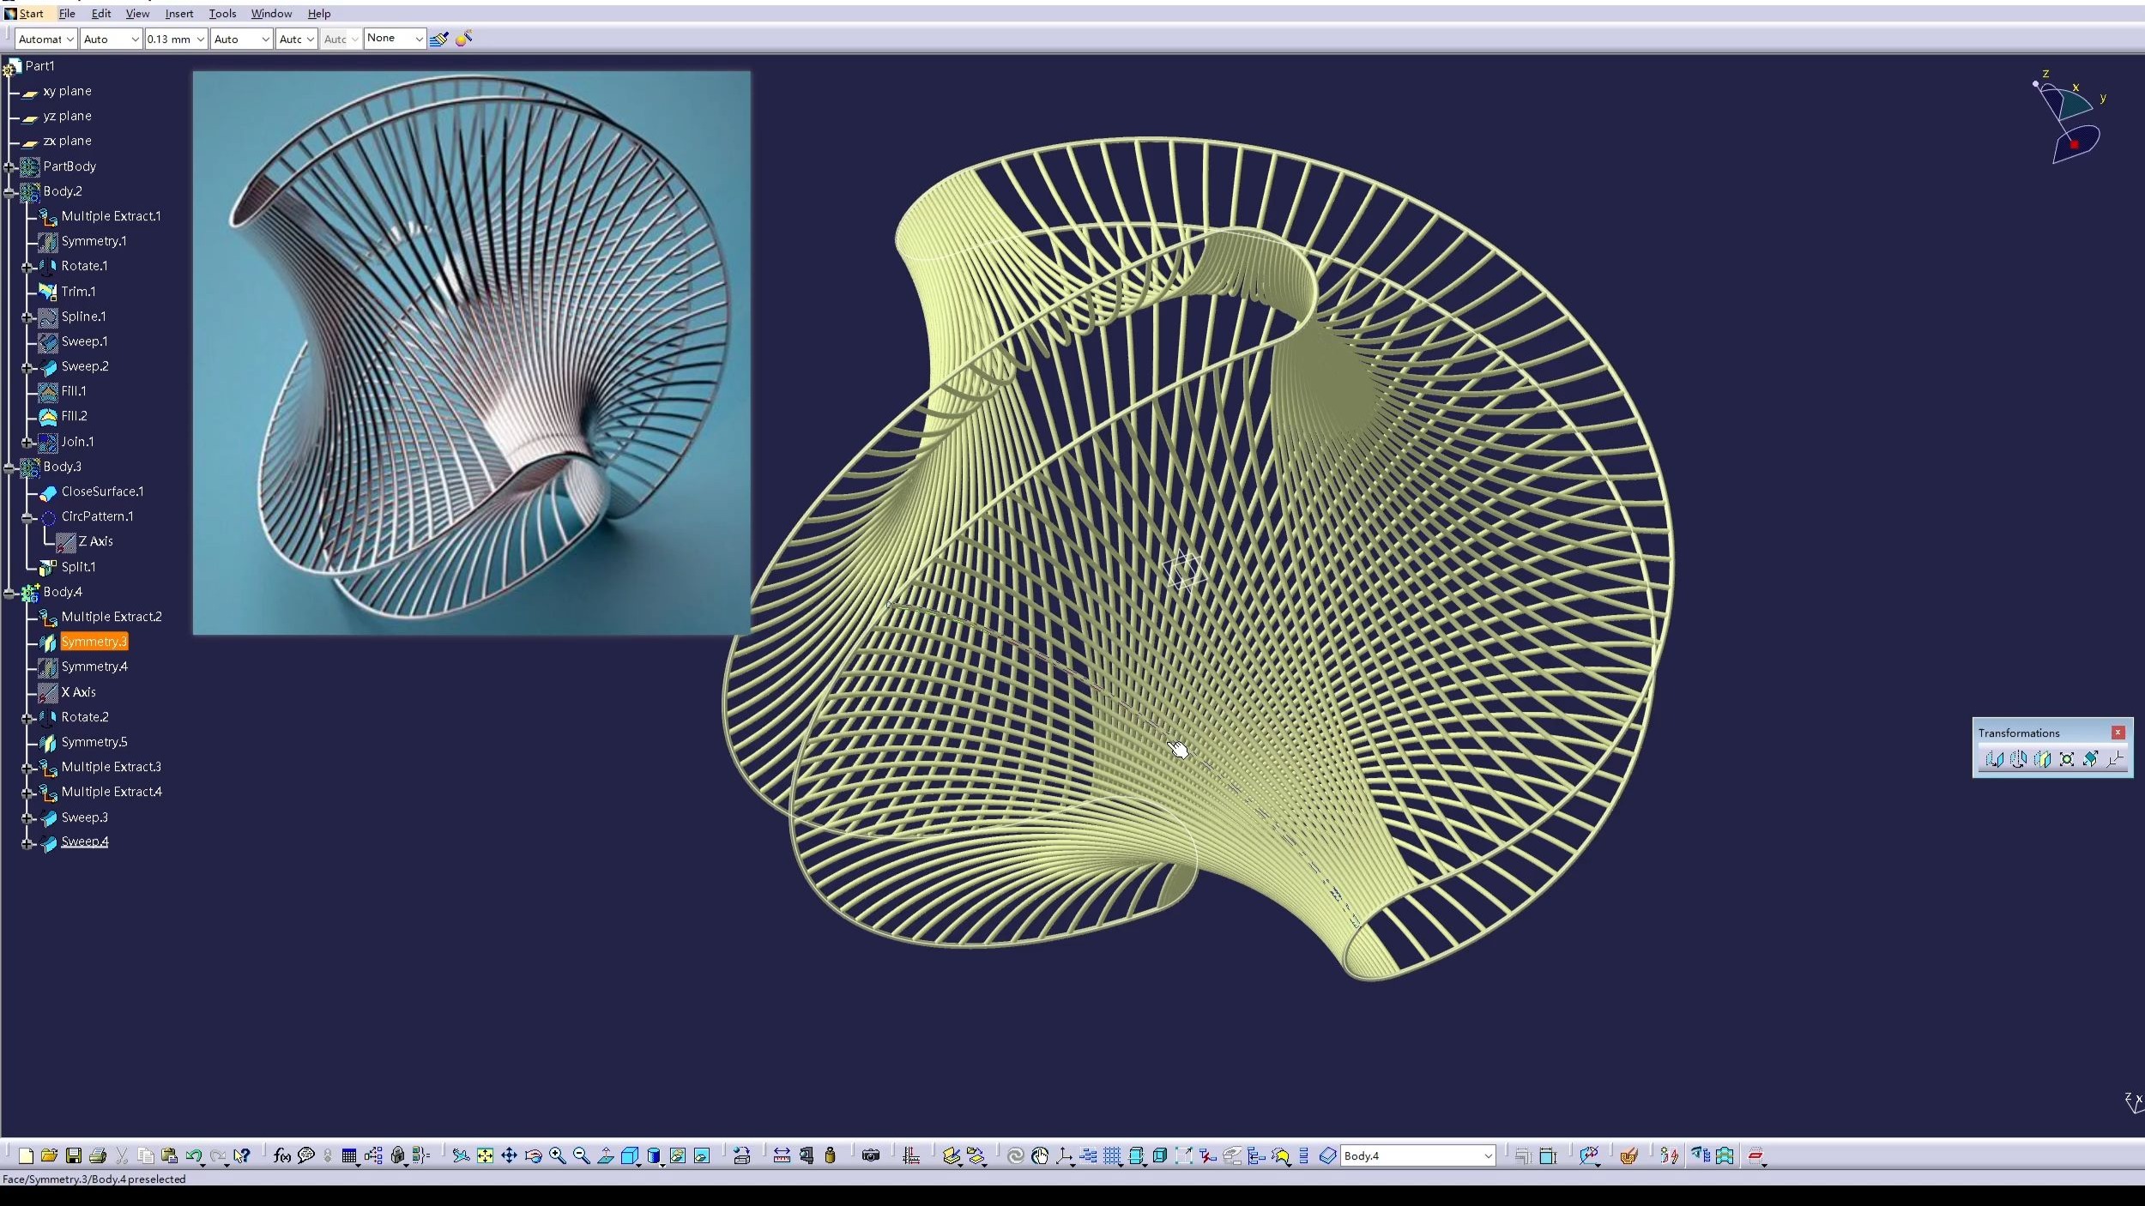Click the Measure Between ruler icon
2145x1206 pixels.
point(782,1155)
